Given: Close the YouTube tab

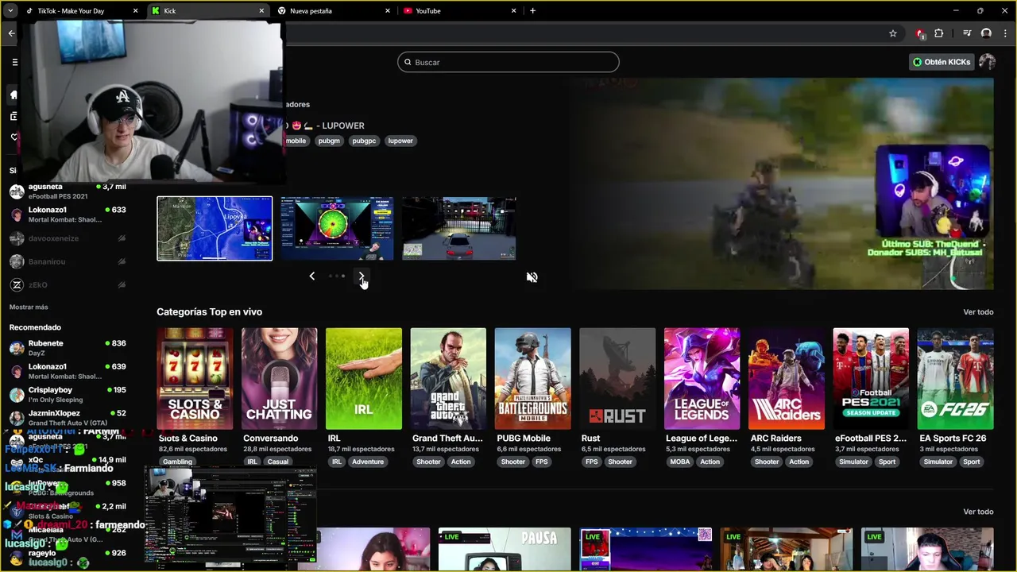Looking at the screenshot, I should point(513,11).
